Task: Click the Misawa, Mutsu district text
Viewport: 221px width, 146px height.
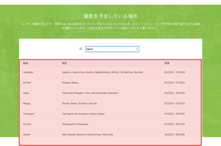Action: (x=70, y=83)
